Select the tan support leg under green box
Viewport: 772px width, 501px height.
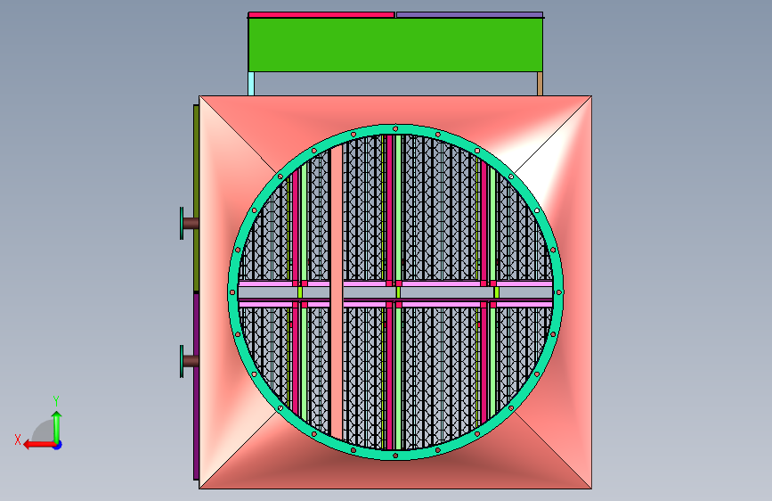coord(540,84)
